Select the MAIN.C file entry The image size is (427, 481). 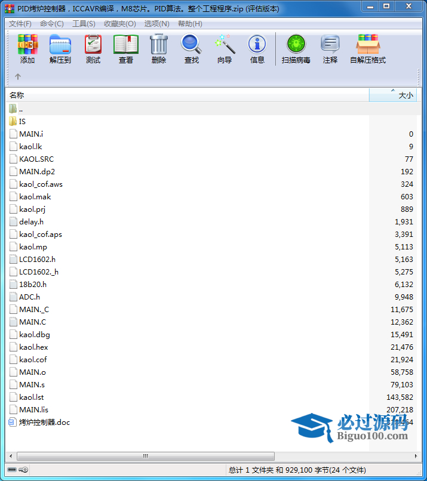coord(32,322)
